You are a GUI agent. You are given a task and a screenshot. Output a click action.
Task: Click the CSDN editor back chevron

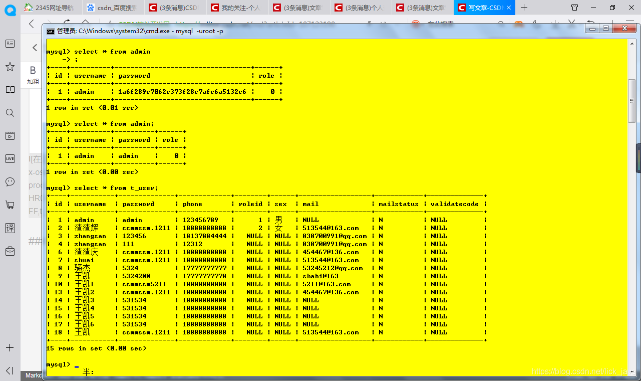click(x=35, y=48)
